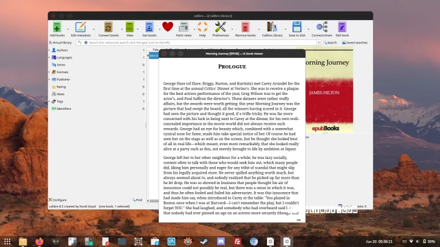Select the Remove books icon
The width and height of the screenshot is (440, 247).
click(x=245, y=27)
